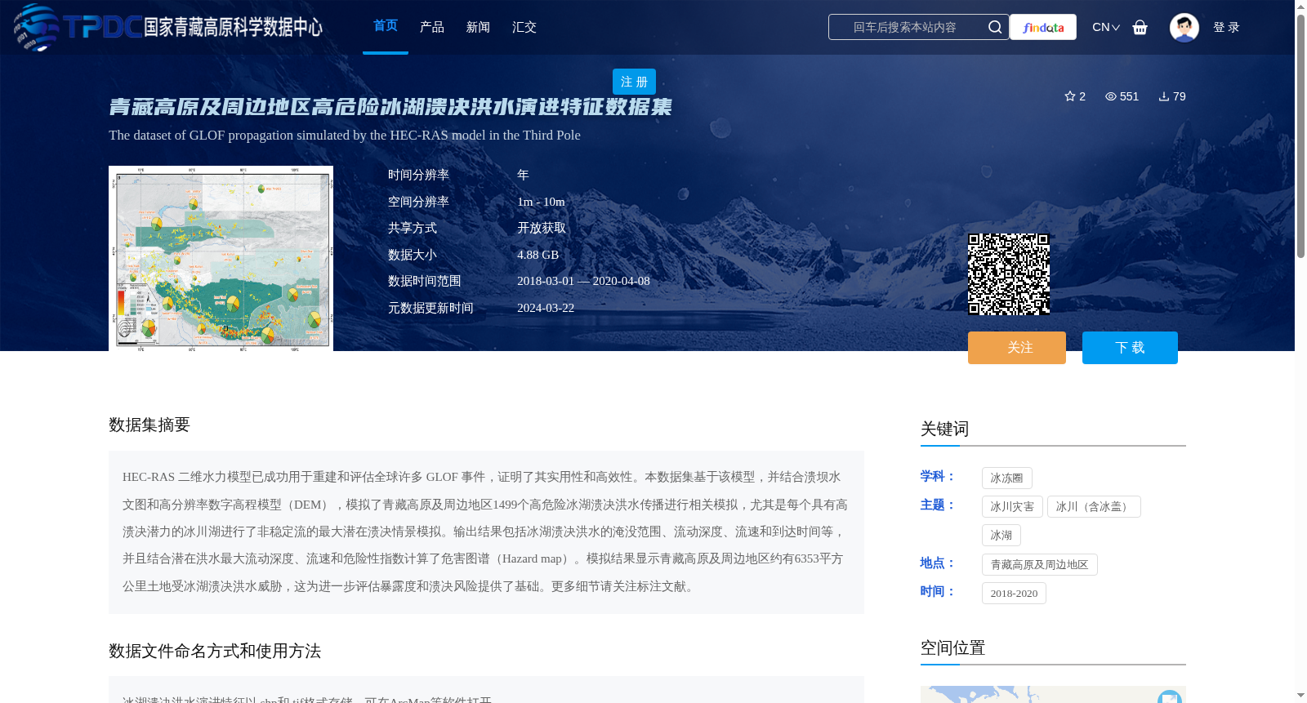Click the blue 下载 download button
Viewport: 1307px width, 703px height.
(x=1130, y=348)
